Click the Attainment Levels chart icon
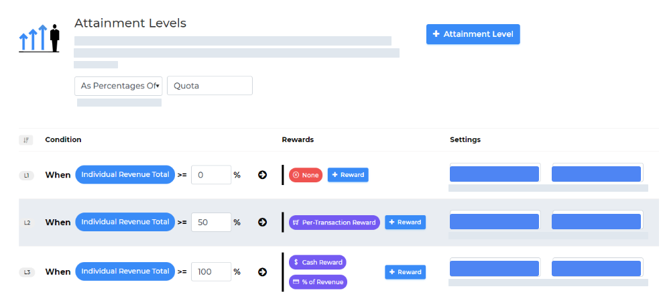 40,38
